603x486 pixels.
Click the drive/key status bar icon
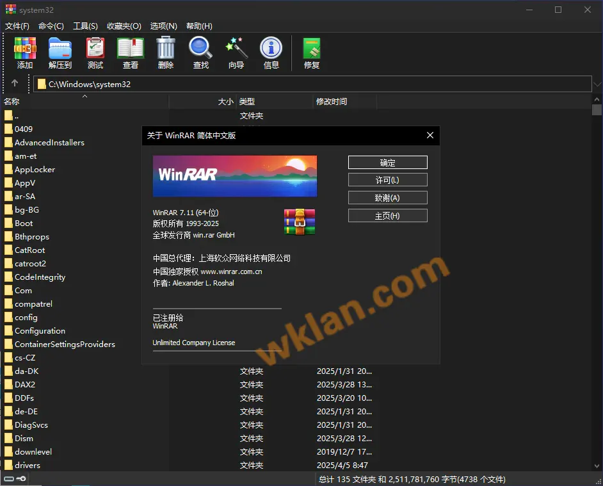(15, 479)
